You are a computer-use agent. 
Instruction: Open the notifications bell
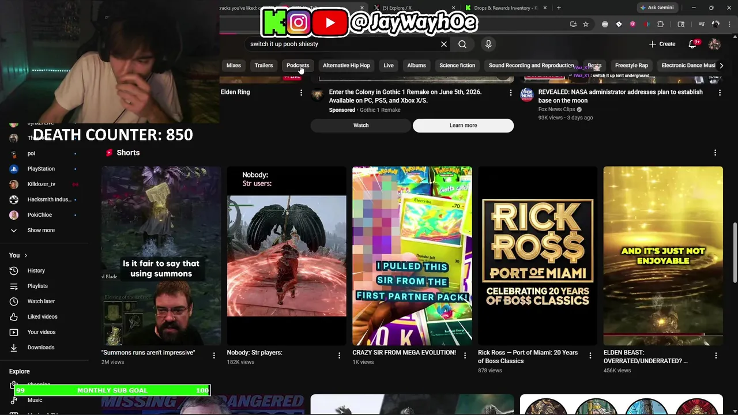[693, 44]
